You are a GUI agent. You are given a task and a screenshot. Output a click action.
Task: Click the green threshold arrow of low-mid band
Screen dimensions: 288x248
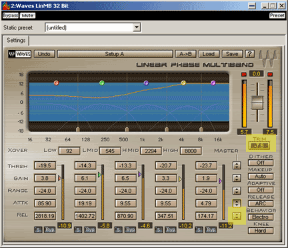click(x=99, y=175)
